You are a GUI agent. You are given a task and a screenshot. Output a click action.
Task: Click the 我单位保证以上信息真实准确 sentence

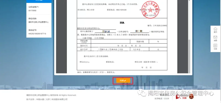pyautogui.click(x=96, y=56)
